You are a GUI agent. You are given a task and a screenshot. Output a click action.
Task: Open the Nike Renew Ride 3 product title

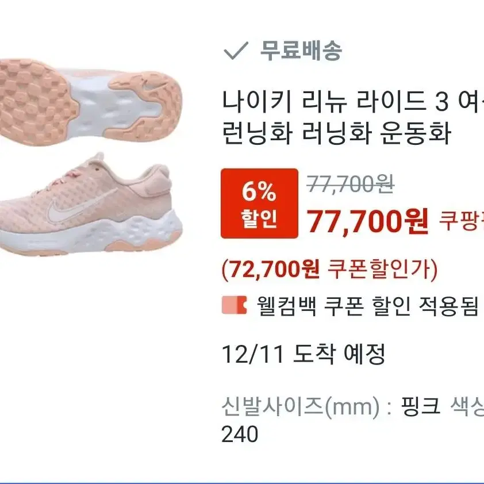353,117
